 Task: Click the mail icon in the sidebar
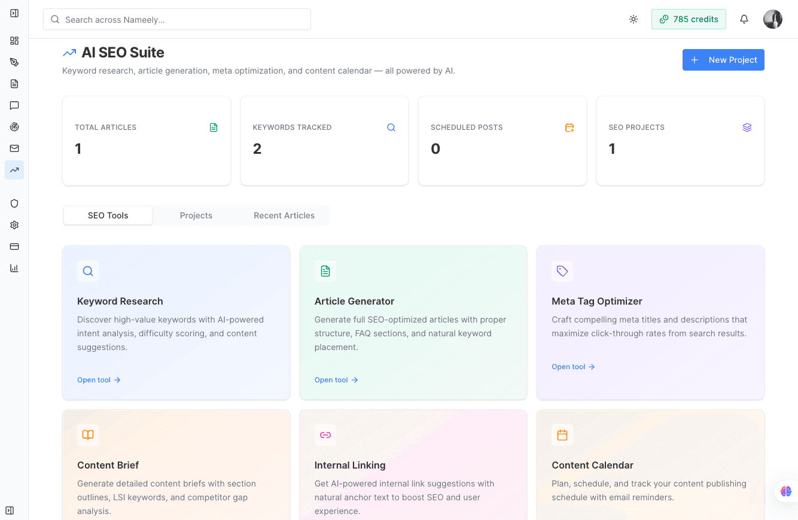point(14,148)
